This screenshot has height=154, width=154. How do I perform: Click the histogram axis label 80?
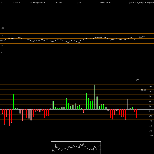150,91
